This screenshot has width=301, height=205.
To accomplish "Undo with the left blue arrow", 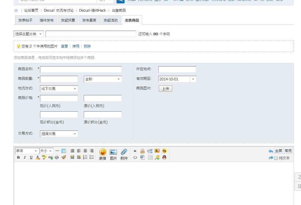I will coord(271,151).
